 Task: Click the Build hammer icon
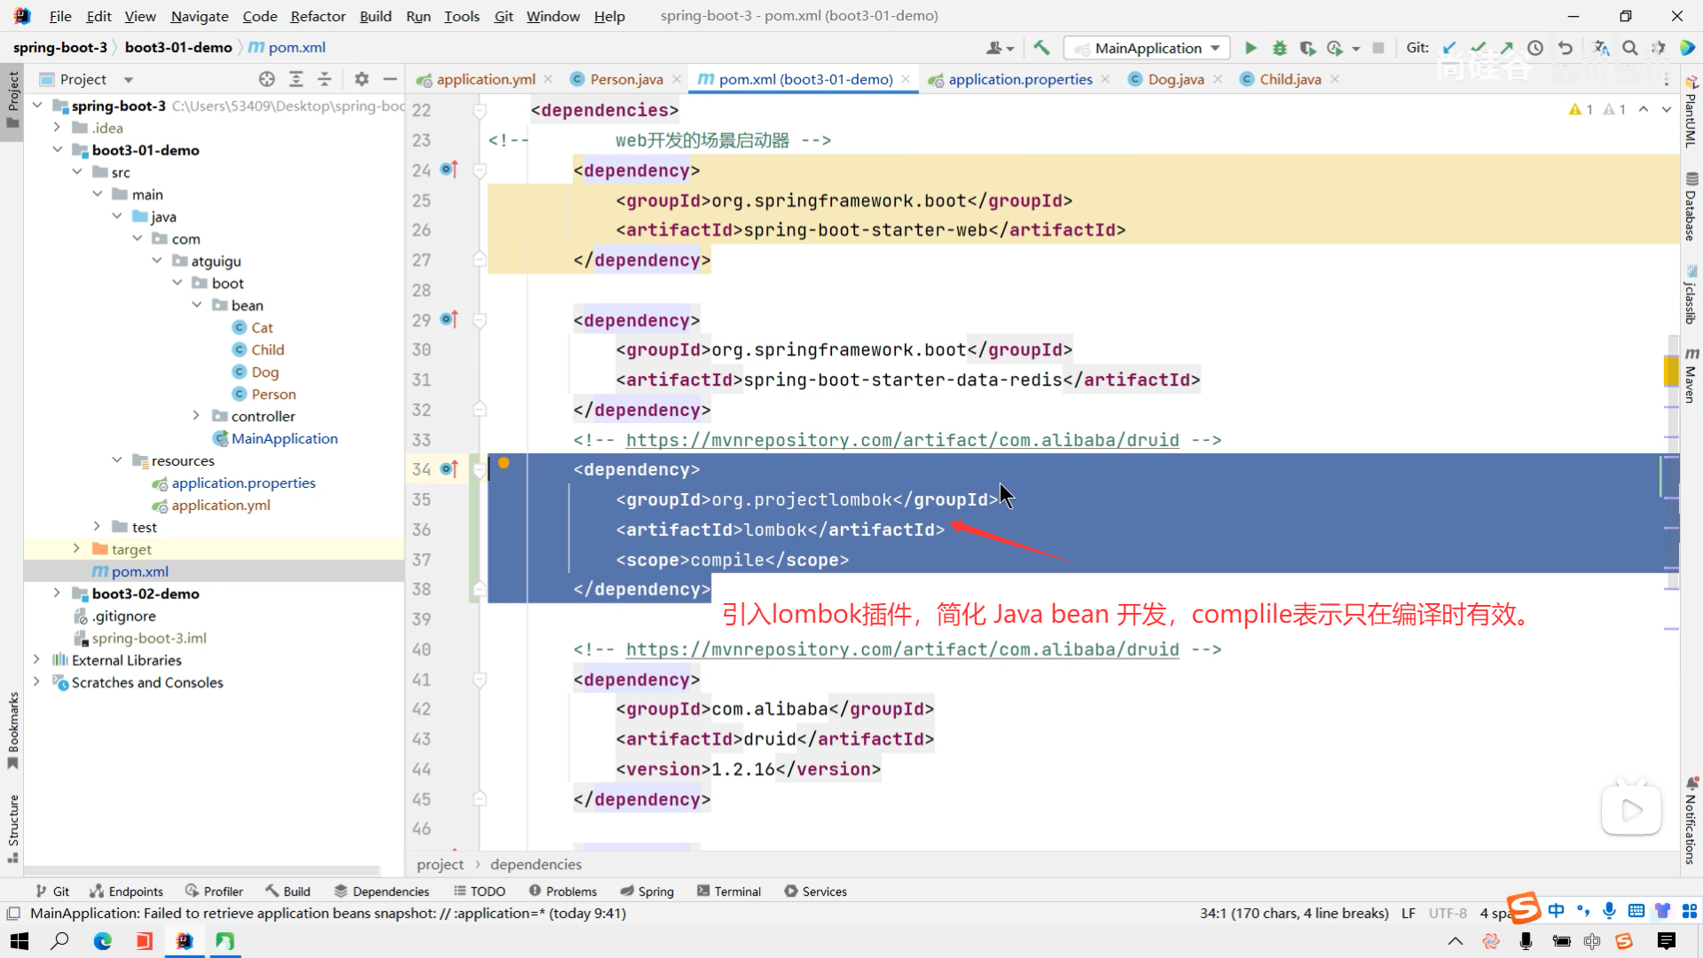(x=1041, y=48)
